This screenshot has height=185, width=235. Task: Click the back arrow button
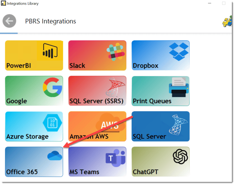(9, 21)
